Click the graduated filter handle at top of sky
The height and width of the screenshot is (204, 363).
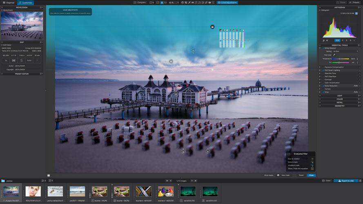[x=212, y=27]
